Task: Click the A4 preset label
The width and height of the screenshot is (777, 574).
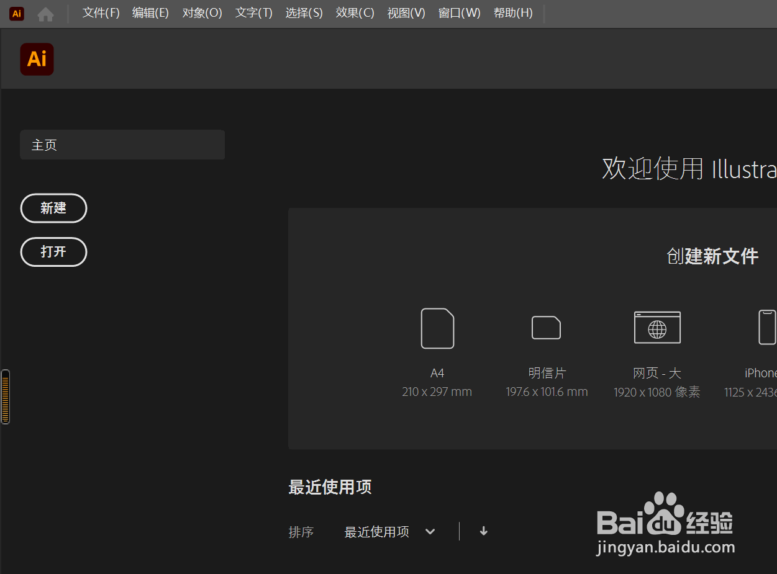Action: (x=437, y=373)
